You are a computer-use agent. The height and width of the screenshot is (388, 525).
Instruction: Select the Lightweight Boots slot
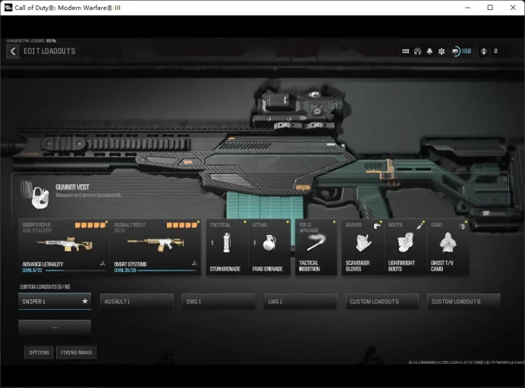pyautogui.click(x=405, y=247)
